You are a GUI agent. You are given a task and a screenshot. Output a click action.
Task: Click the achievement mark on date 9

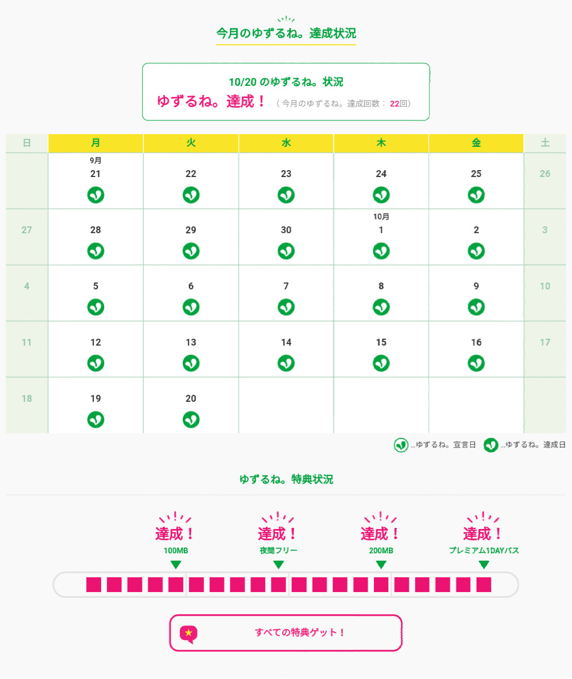[x=476, y=307]
